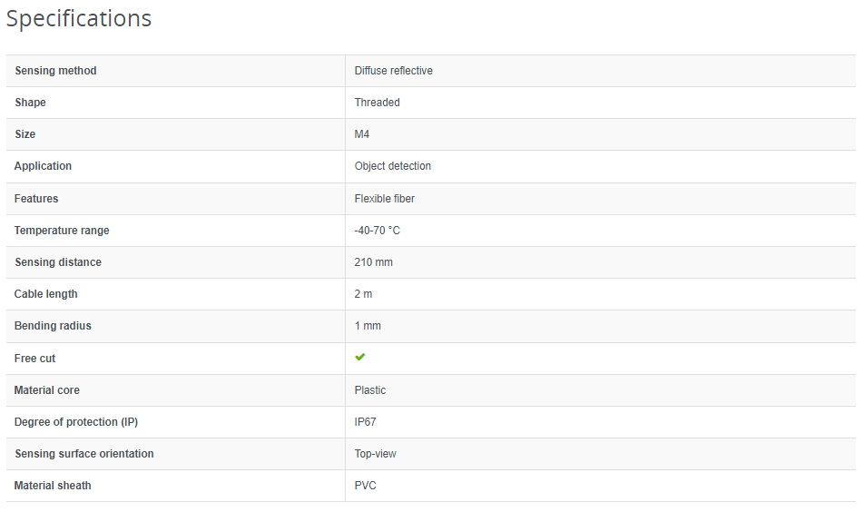Viewport: 864px width, 512px height.
Task: Click the 210 mm sensing distance value
Action: click(x=373, y=262)
